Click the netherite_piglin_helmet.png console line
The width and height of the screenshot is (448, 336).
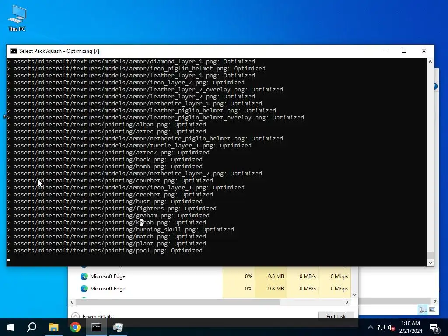pyautogui.click(x=145, y=139)
